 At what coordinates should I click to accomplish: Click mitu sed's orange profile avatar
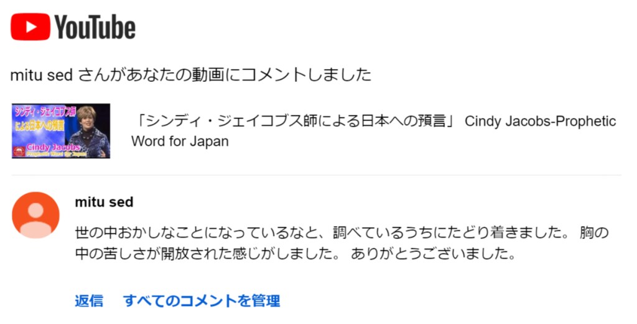click(36, 215)
